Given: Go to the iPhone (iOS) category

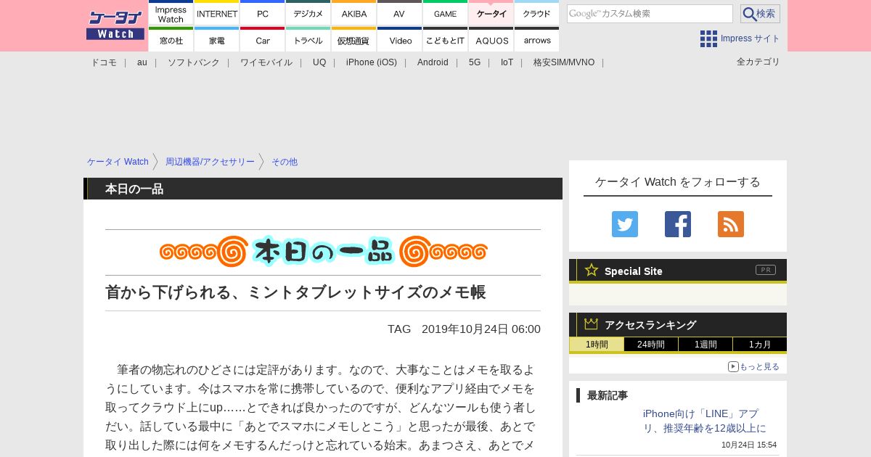Looking at the screenshot, I should point(372,62).
